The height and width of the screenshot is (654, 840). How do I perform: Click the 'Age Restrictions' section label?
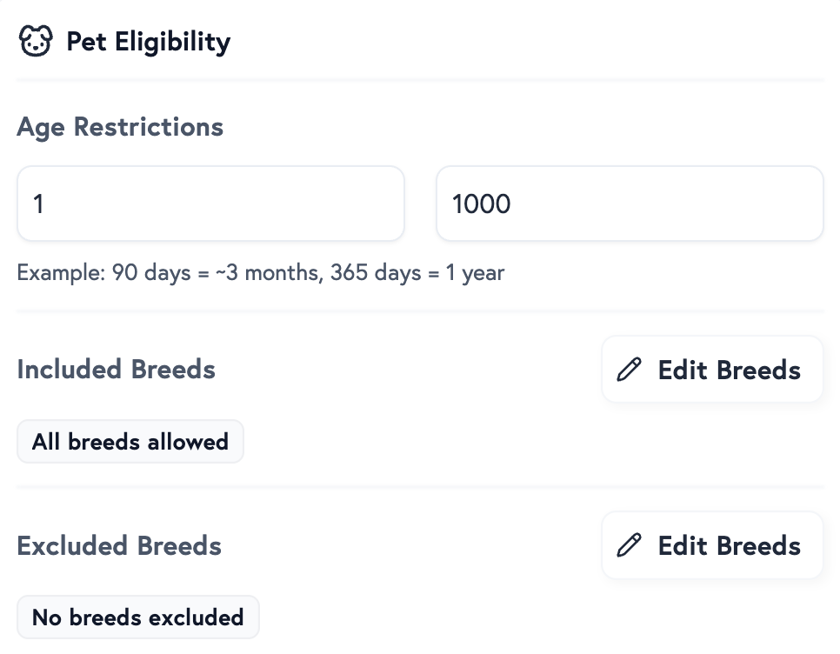tap(120, 127)
